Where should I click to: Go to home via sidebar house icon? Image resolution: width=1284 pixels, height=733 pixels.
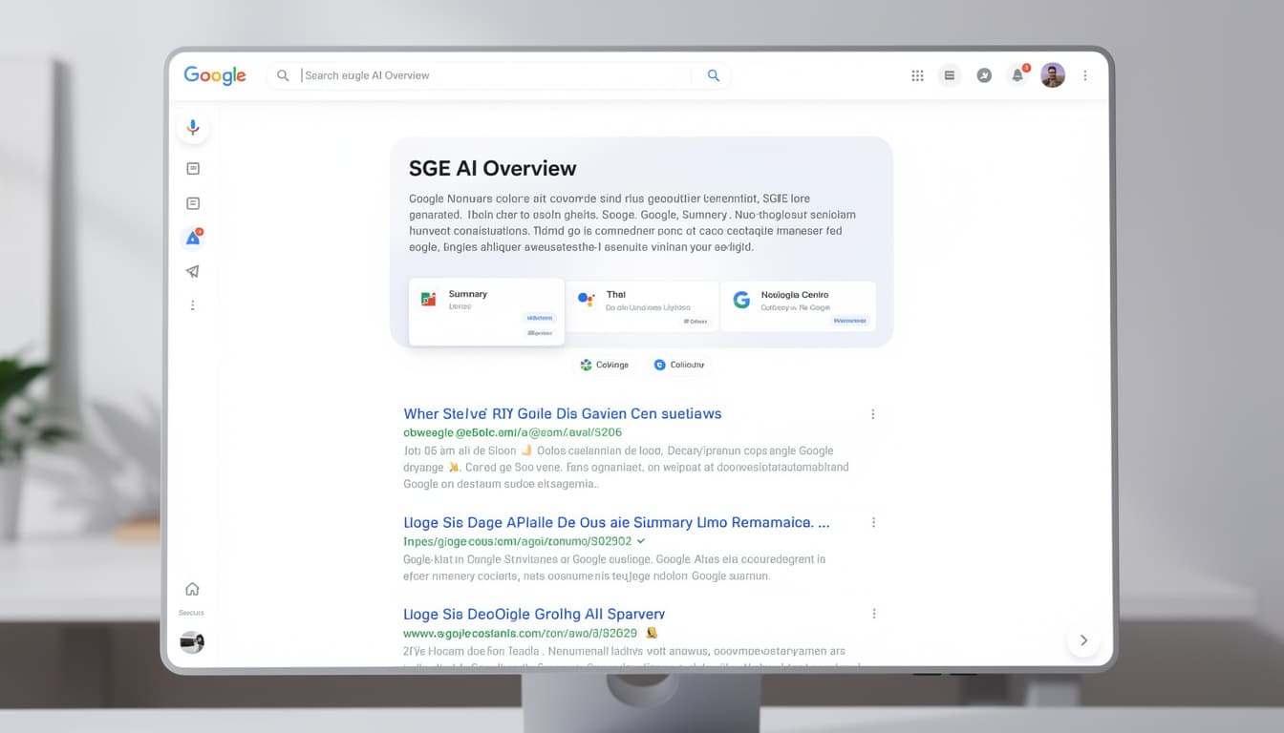pos(192,589)
